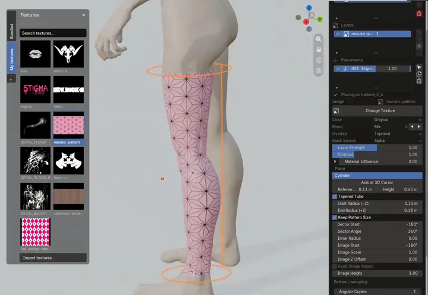
Task: Select the kiss lips texture thumbnail
Action: click(36, 54)
